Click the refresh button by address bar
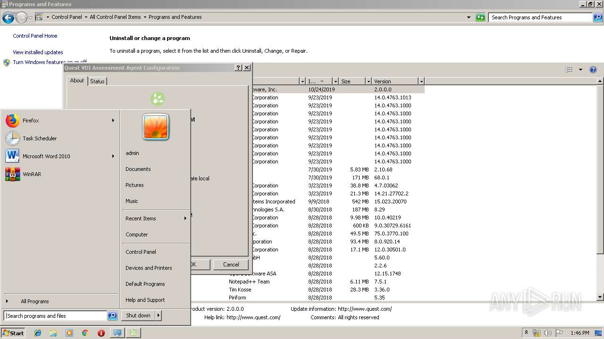The width and height of the screenshot is (604, 339). tap(480, 17)
